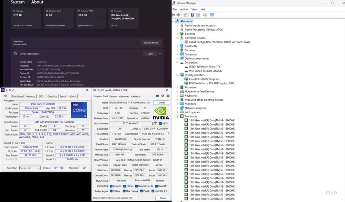Image resolution: width=345 pixels, height=202 pixels.
Task: Collapse the Display adapters node
Action: [177, 75]
